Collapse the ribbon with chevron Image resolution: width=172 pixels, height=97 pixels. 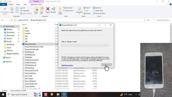168,4
